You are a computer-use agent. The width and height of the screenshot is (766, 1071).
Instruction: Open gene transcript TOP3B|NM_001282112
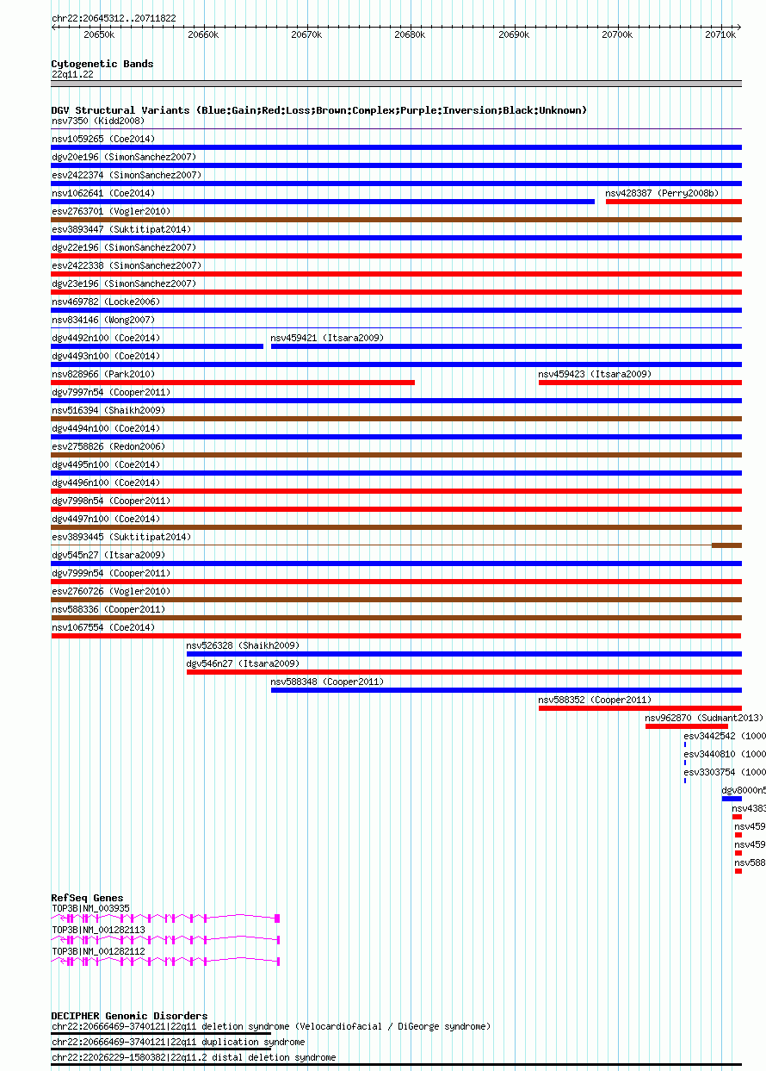coord(98,951)
